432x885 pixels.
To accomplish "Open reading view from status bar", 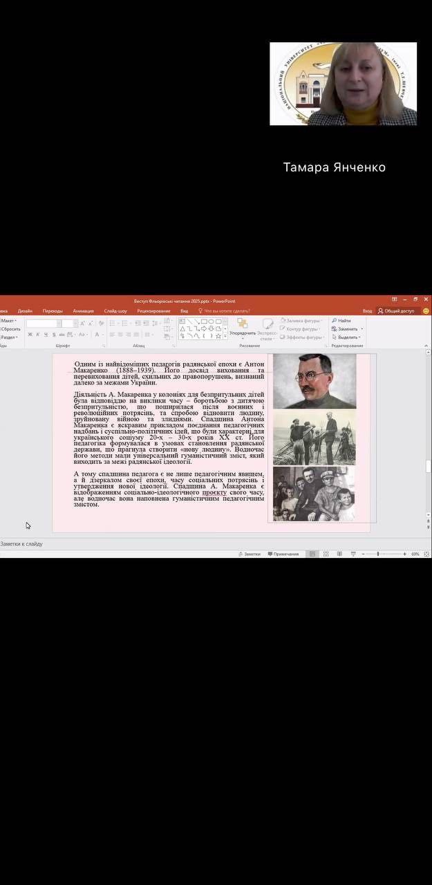I will pos(339,554).
